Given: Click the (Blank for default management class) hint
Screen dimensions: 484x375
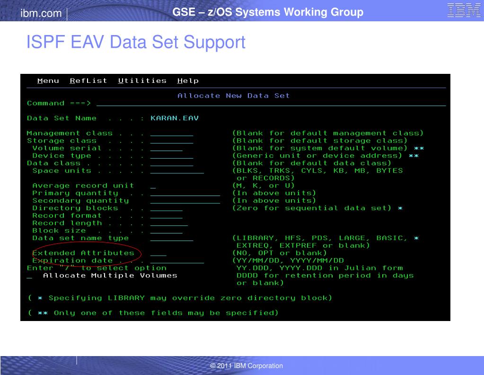Looking at the screenshot, I should (x=328, y=134).
